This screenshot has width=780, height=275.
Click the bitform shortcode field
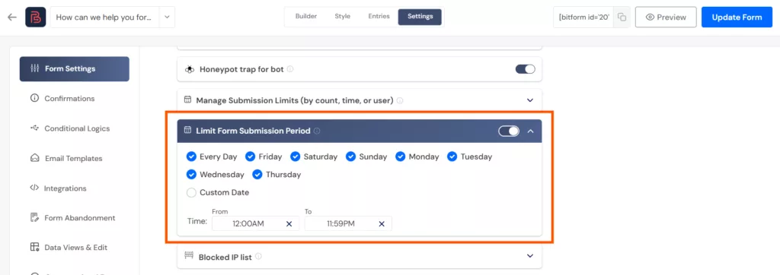pos(584,17)
